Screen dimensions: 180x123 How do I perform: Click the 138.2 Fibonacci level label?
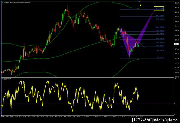(x=160, y=16)
